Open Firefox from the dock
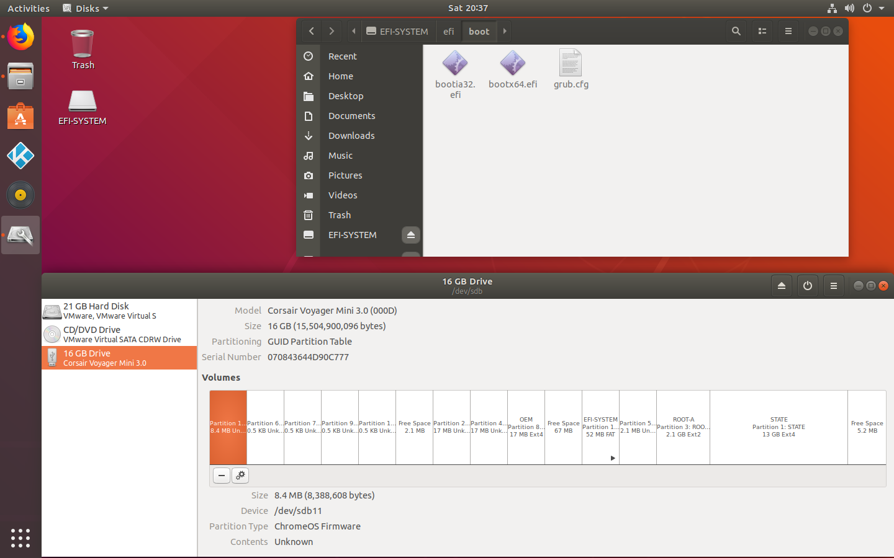The image size is (894, 558). 20,37
